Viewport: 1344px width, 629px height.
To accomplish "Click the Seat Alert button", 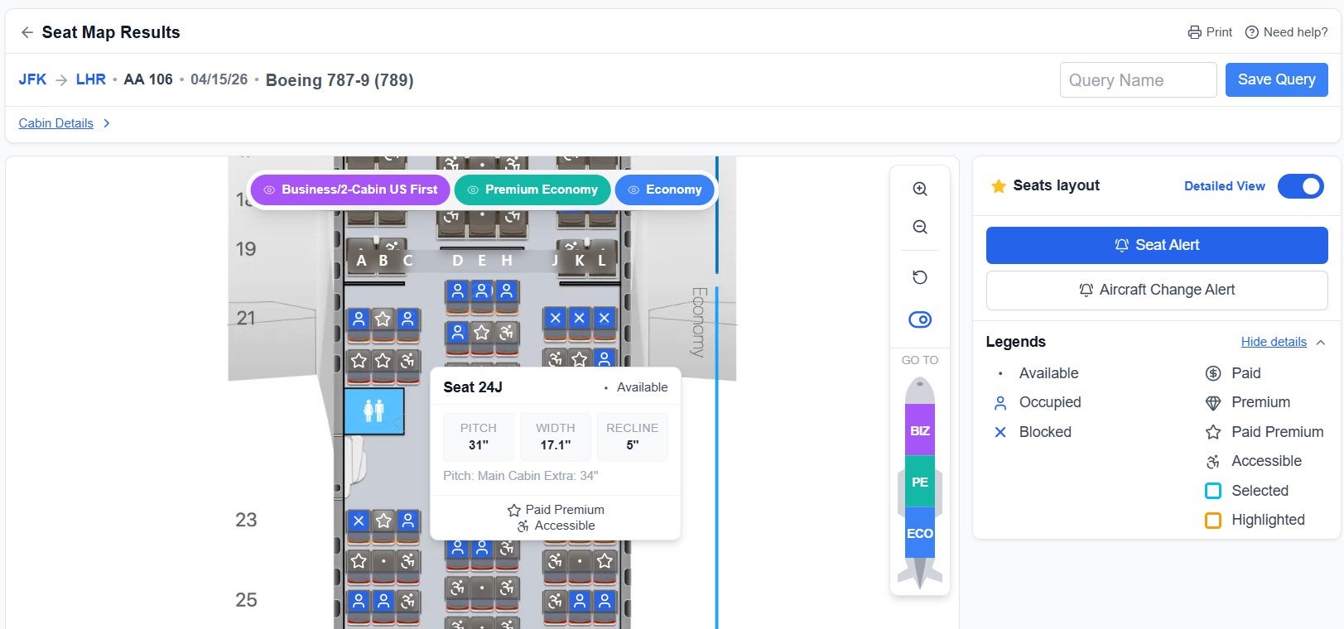I will (1156, 245).
